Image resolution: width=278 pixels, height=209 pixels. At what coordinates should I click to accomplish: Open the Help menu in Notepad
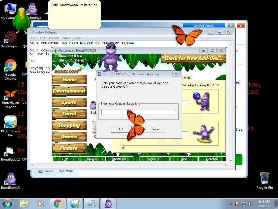pyautogui.click(x=77, y=38)
